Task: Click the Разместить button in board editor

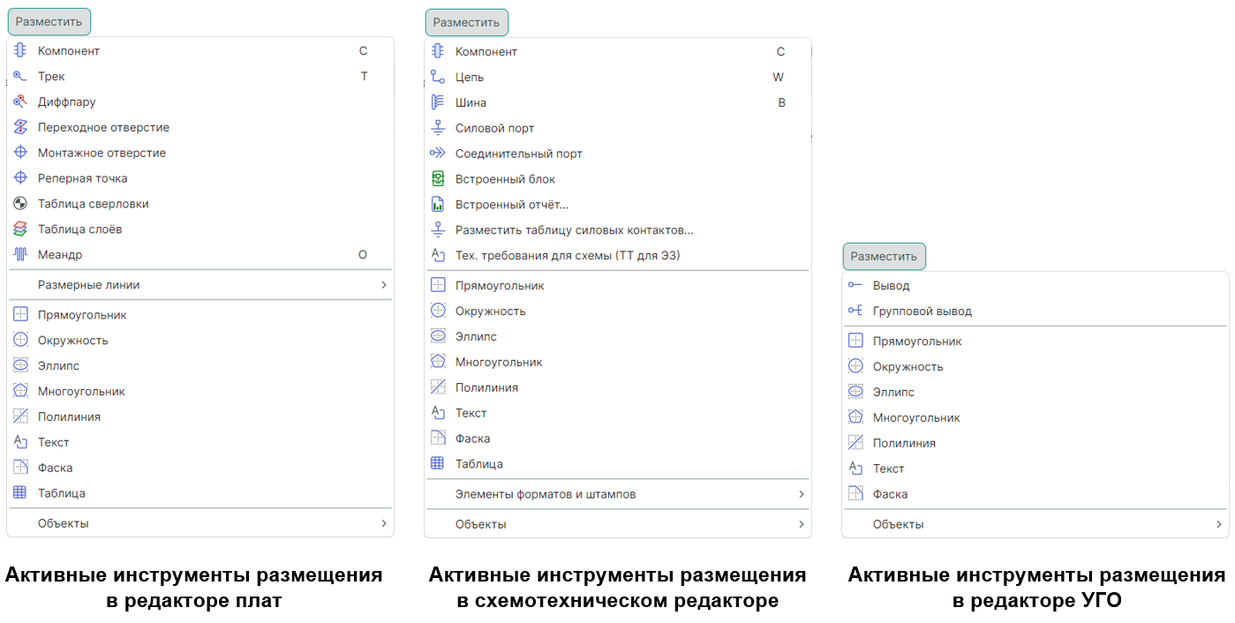Action: click(x=49, y=20)
